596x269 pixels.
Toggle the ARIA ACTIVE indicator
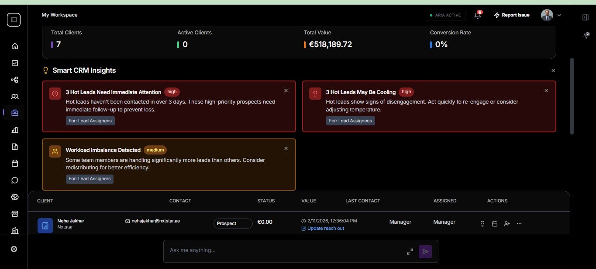pyautogui.click(x=445, y=15)
